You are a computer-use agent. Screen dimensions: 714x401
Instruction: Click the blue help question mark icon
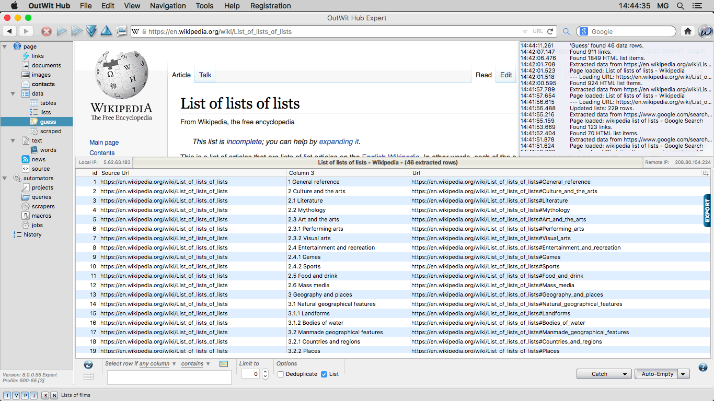tap(703, 367)
